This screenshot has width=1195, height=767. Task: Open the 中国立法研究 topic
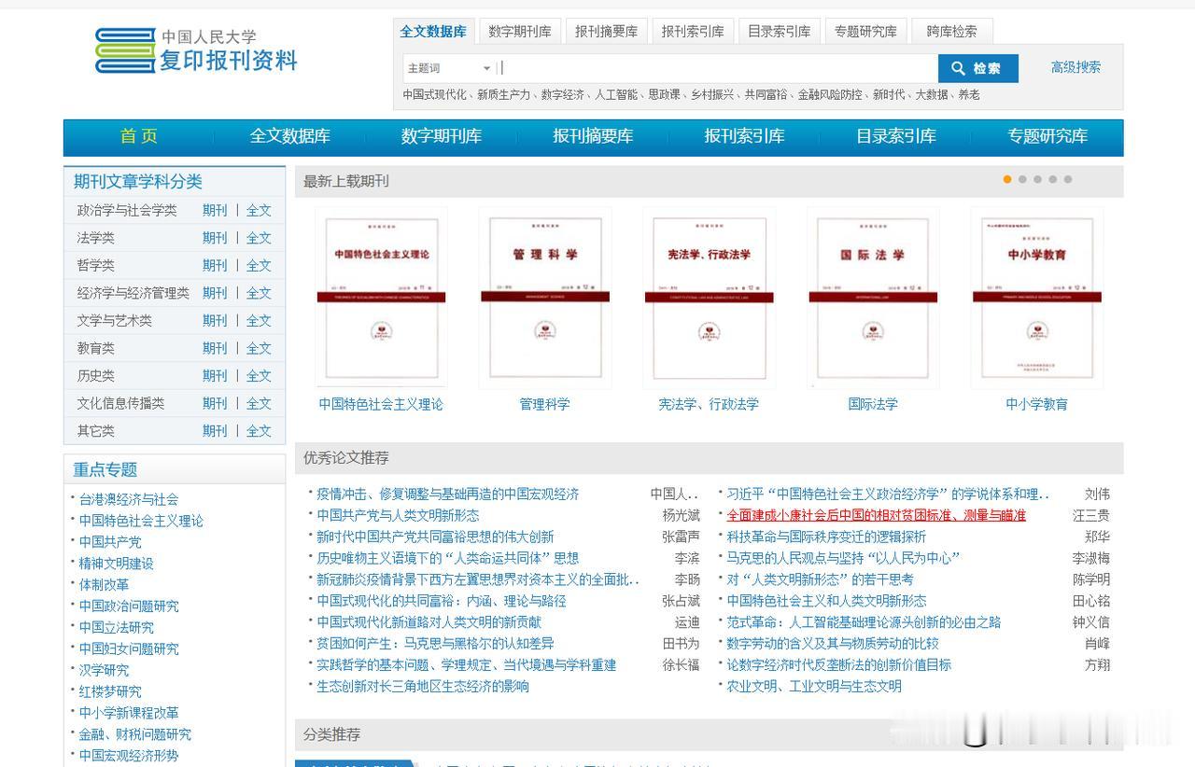coord(116,628)
